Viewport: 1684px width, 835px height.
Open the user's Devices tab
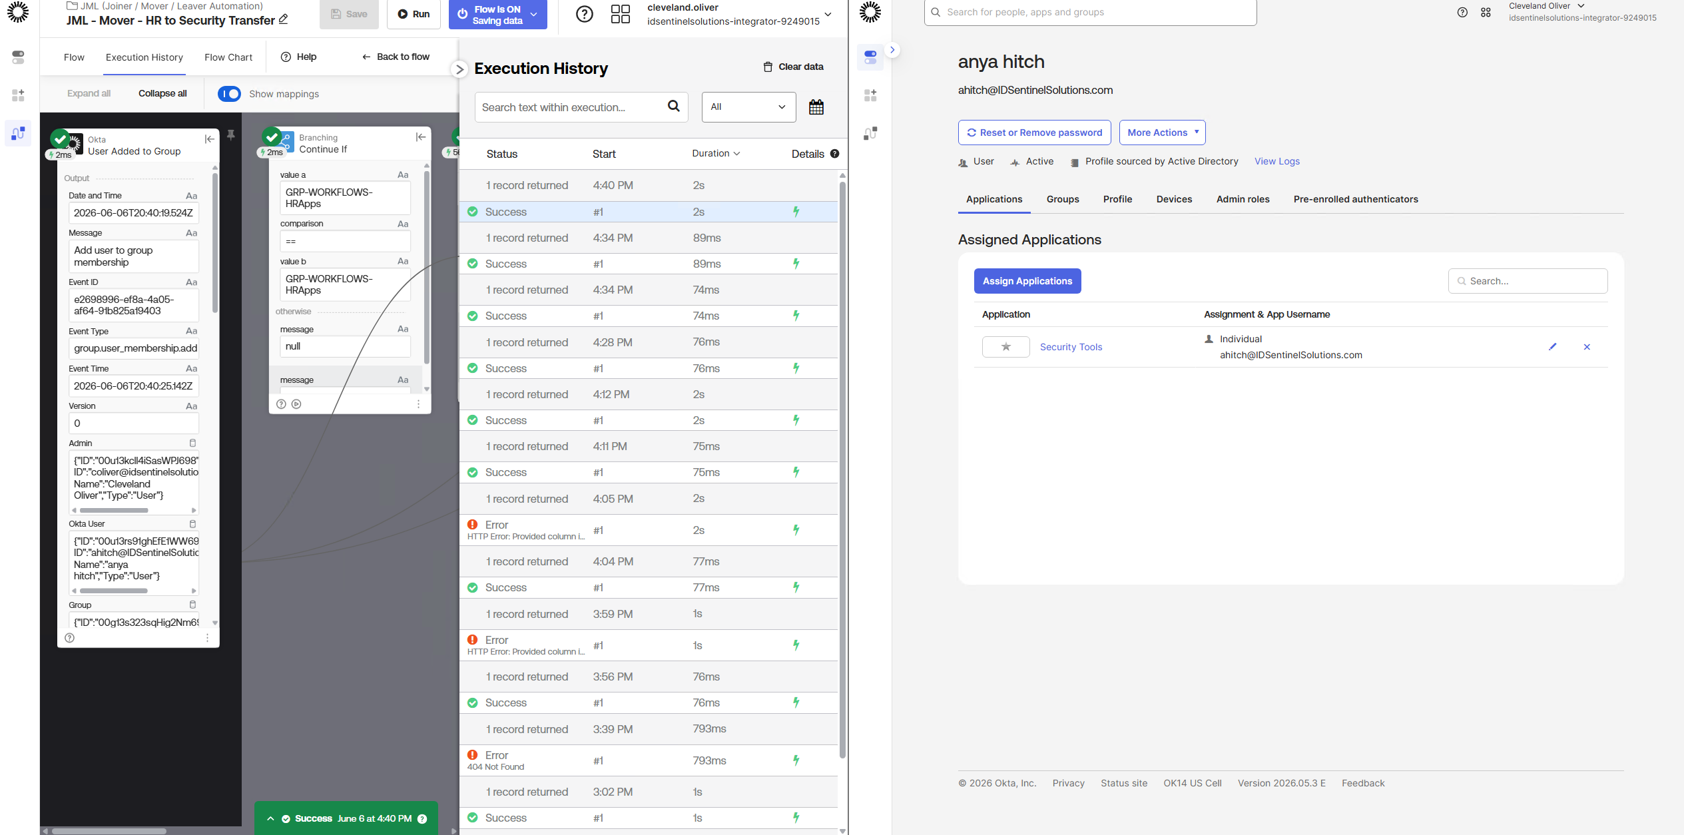(1174, 199)
